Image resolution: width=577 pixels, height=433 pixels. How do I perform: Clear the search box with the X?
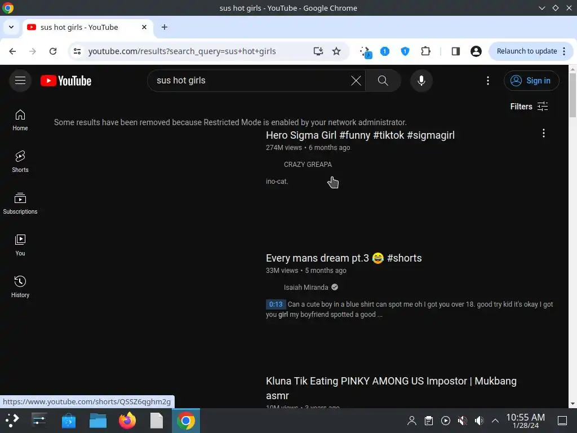pyautogui.click(x=356, y=81)
